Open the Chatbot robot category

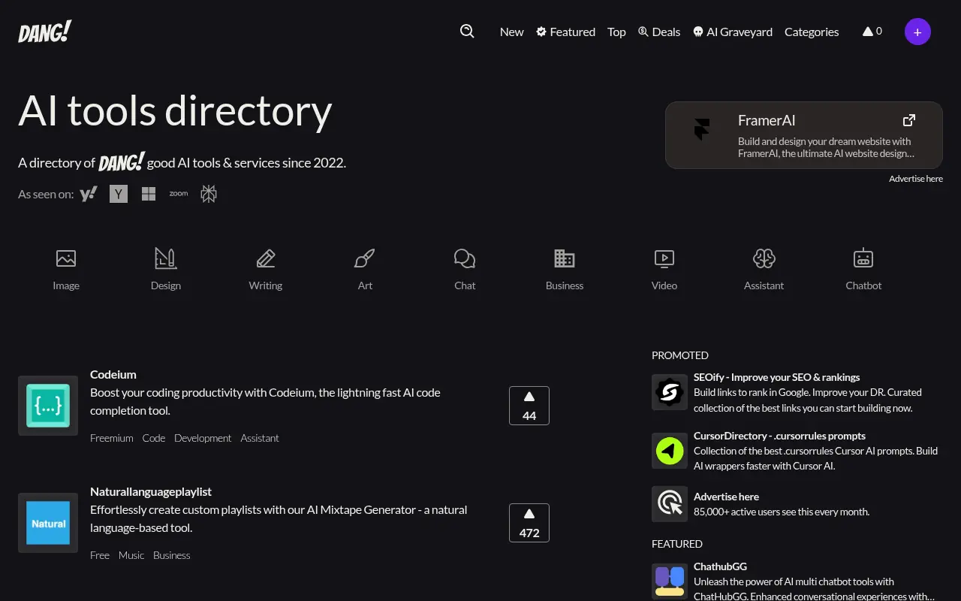point(863,259)
